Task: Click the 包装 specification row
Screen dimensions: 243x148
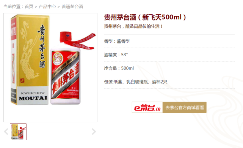Action: click(x=169, y=82)
